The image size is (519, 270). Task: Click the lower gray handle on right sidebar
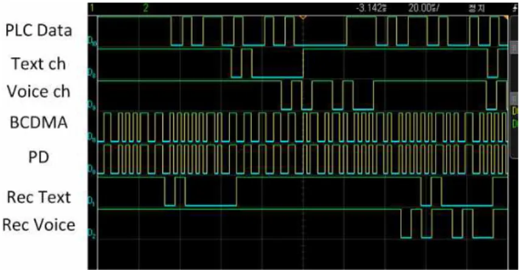(514, 99)
